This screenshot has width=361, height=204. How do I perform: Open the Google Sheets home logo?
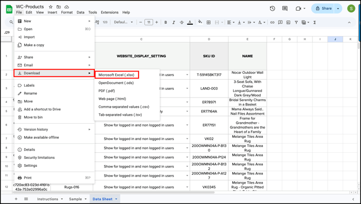(9, 9)
